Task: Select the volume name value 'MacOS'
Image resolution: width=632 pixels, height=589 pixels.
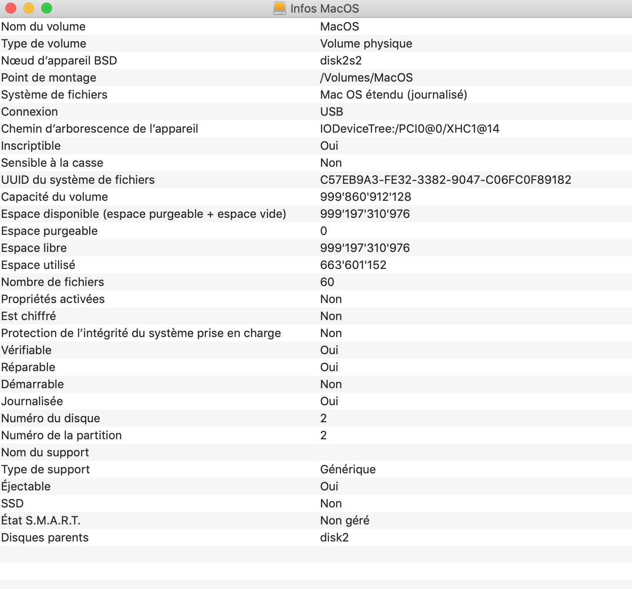Action: point(340,26)
